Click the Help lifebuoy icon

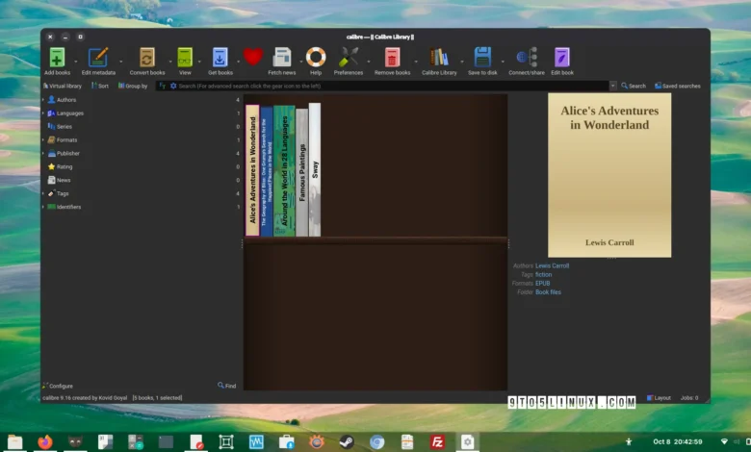(316, 58)
